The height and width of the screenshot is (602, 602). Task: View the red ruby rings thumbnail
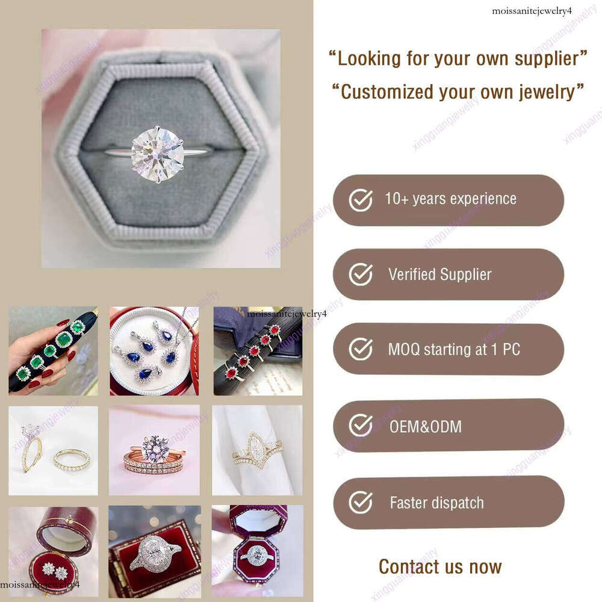[x=258, y=351]
